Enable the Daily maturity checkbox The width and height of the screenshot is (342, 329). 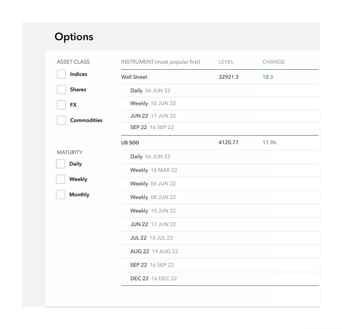tap(61, 164)
